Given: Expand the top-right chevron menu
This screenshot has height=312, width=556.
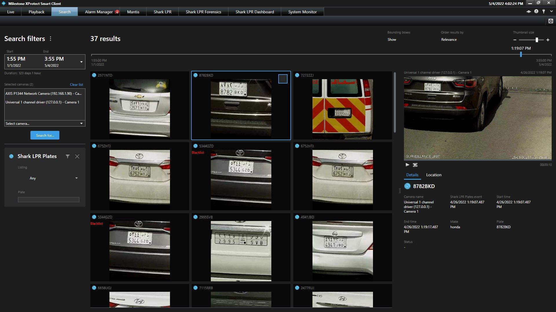Looking at the screenshot, I should [551, 12].
